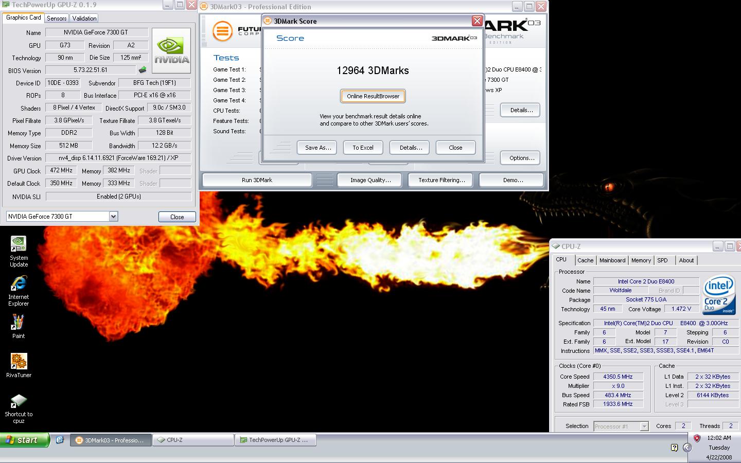
Task: Launch the RivaTuner desktop shortcut
Action: pyautogui.click(x=19, y=365)
